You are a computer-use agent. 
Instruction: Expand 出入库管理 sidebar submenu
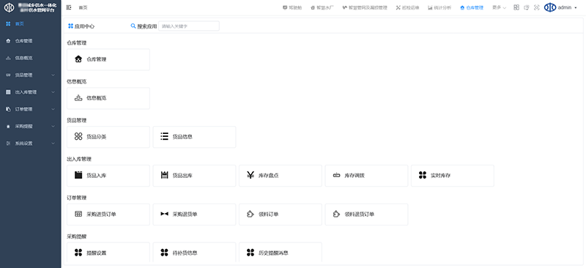[30, 92]
